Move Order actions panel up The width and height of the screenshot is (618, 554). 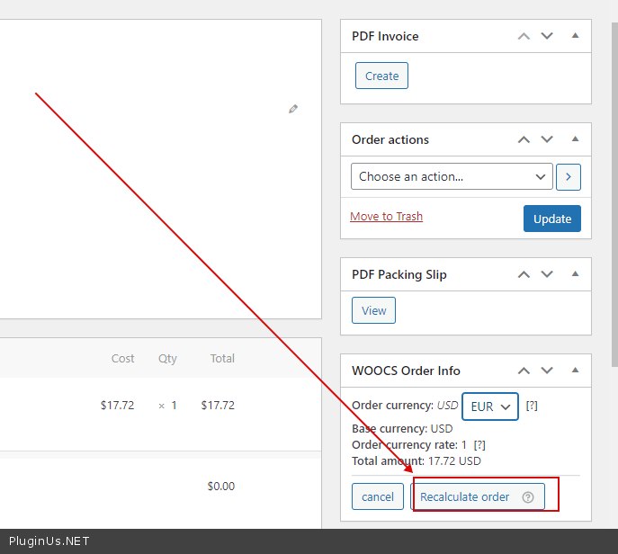coord(524,139)
